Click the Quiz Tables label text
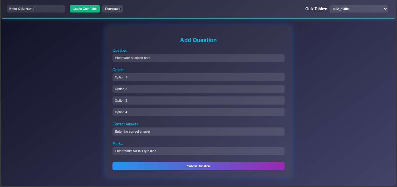397x187 pixels. click(316, 9)
